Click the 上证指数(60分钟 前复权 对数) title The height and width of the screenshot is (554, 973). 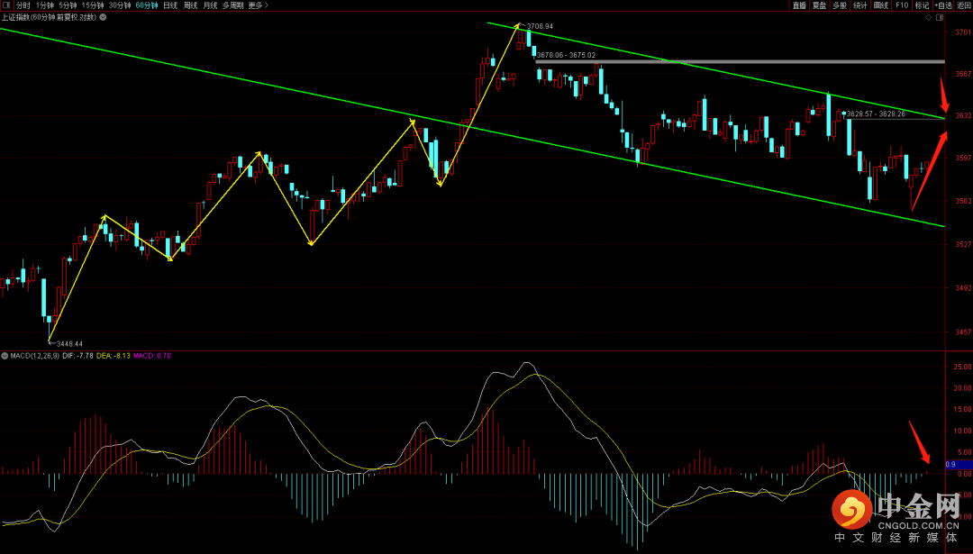click(x=49, y=17)
